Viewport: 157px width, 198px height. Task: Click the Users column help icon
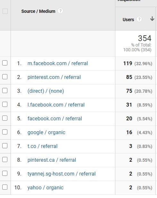point(139,19)
